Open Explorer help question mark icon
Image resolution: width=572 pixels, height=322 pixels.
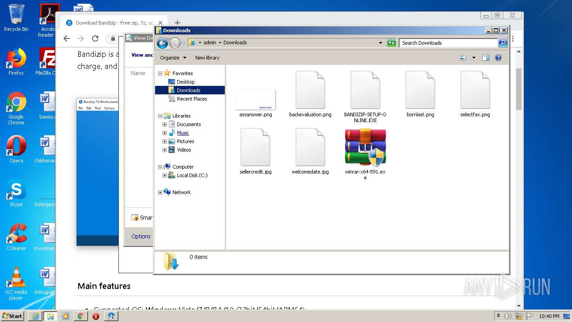coord(498,58)
